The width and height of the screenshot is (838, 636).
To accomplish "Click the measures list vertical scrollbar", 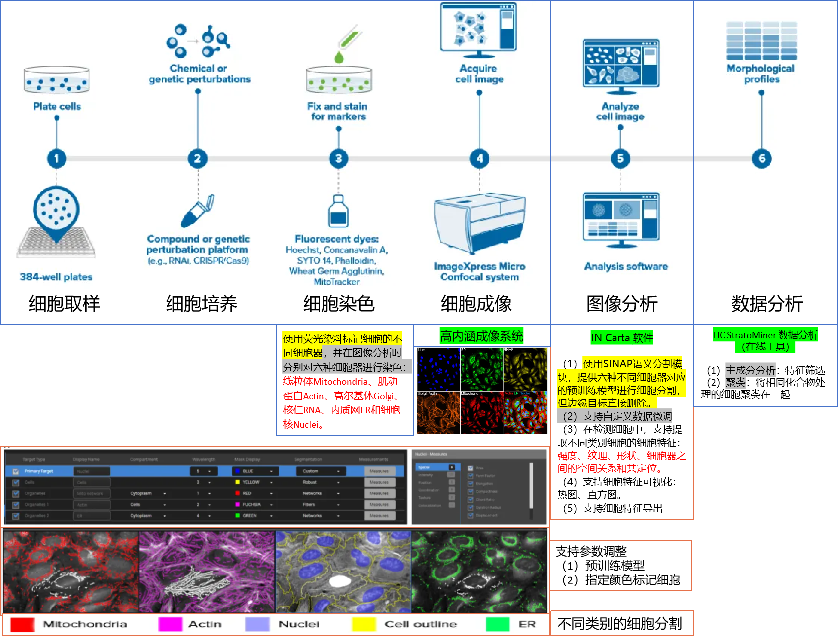I will tap(531, 491).
